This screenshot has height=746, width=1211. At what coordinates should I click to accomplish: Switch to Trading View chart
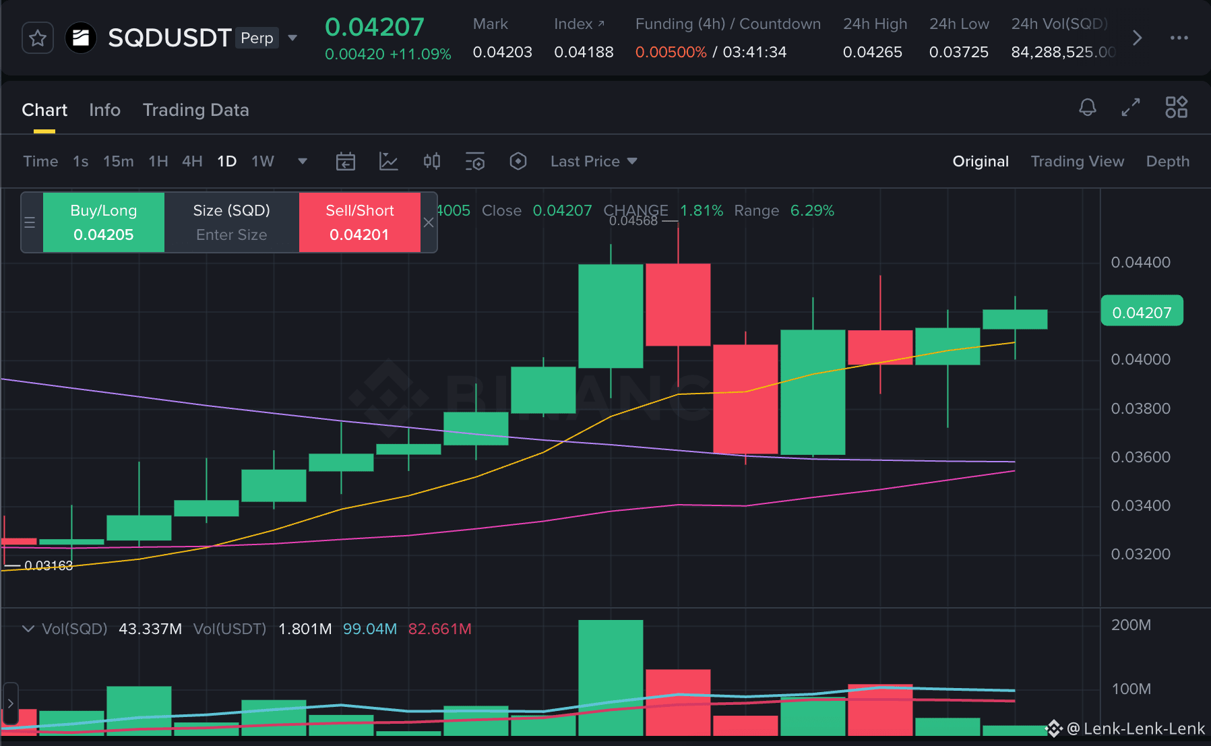[x=1078, y=161]
